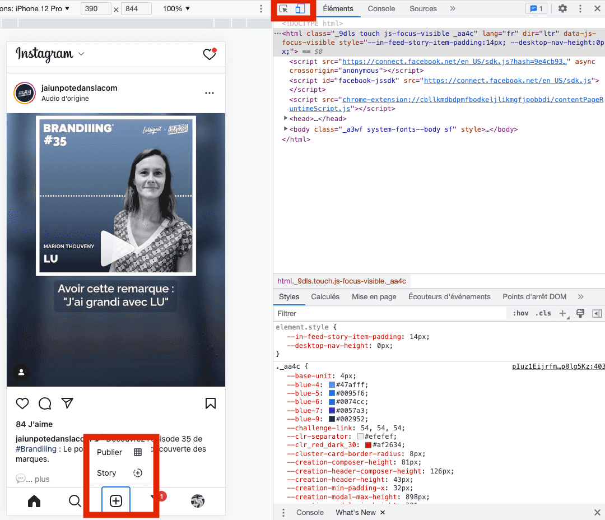Screen dimensions: 605x520
Task: Open the facebook sdk.js script link
Action: pos(508,80)
